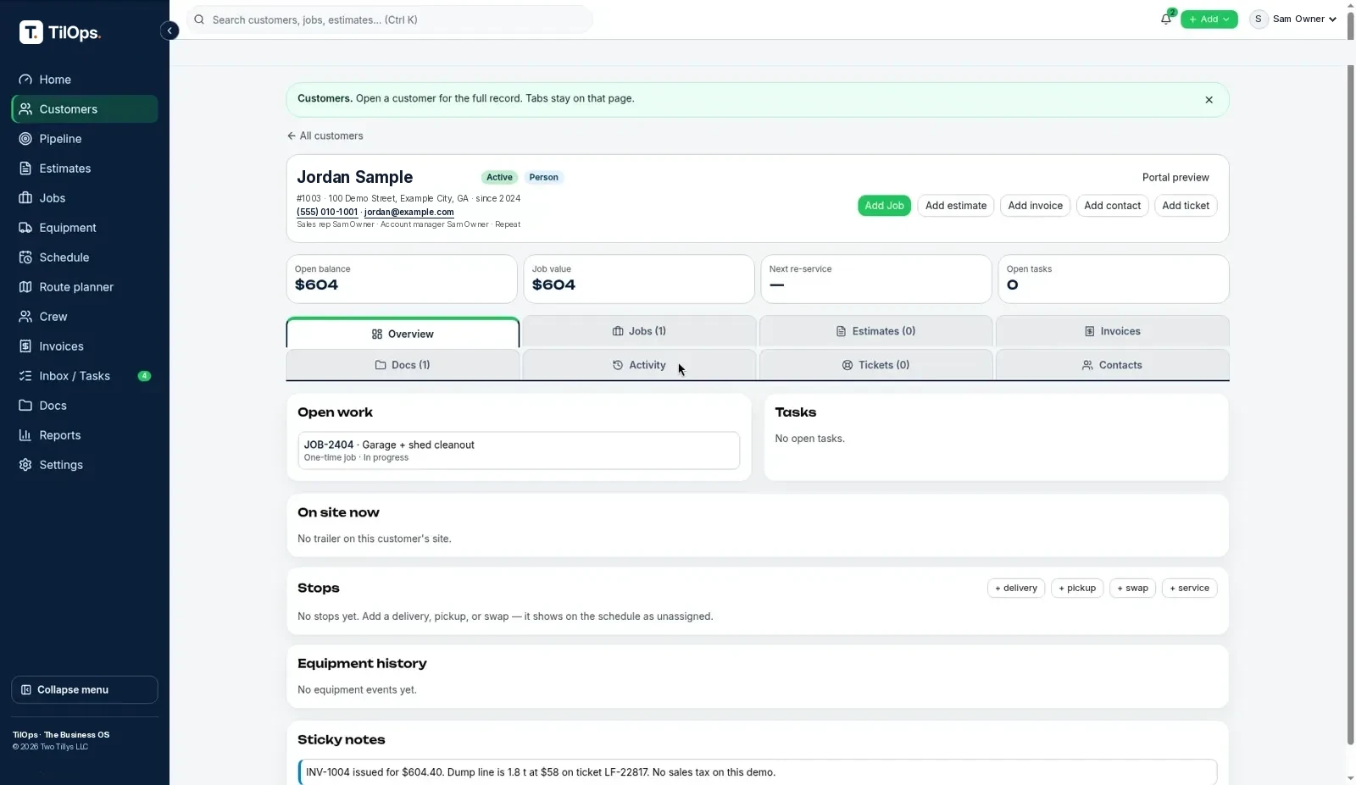Dismiss the Customers info banner

pyautogui.click(x=1209, y=100)
